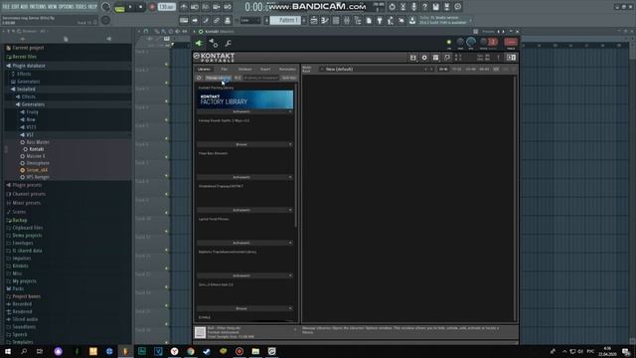Switch to the Libraries tab in Kontakt
Image resolution: width=636 pixels, height=358 pixels.
pos(204,69)
